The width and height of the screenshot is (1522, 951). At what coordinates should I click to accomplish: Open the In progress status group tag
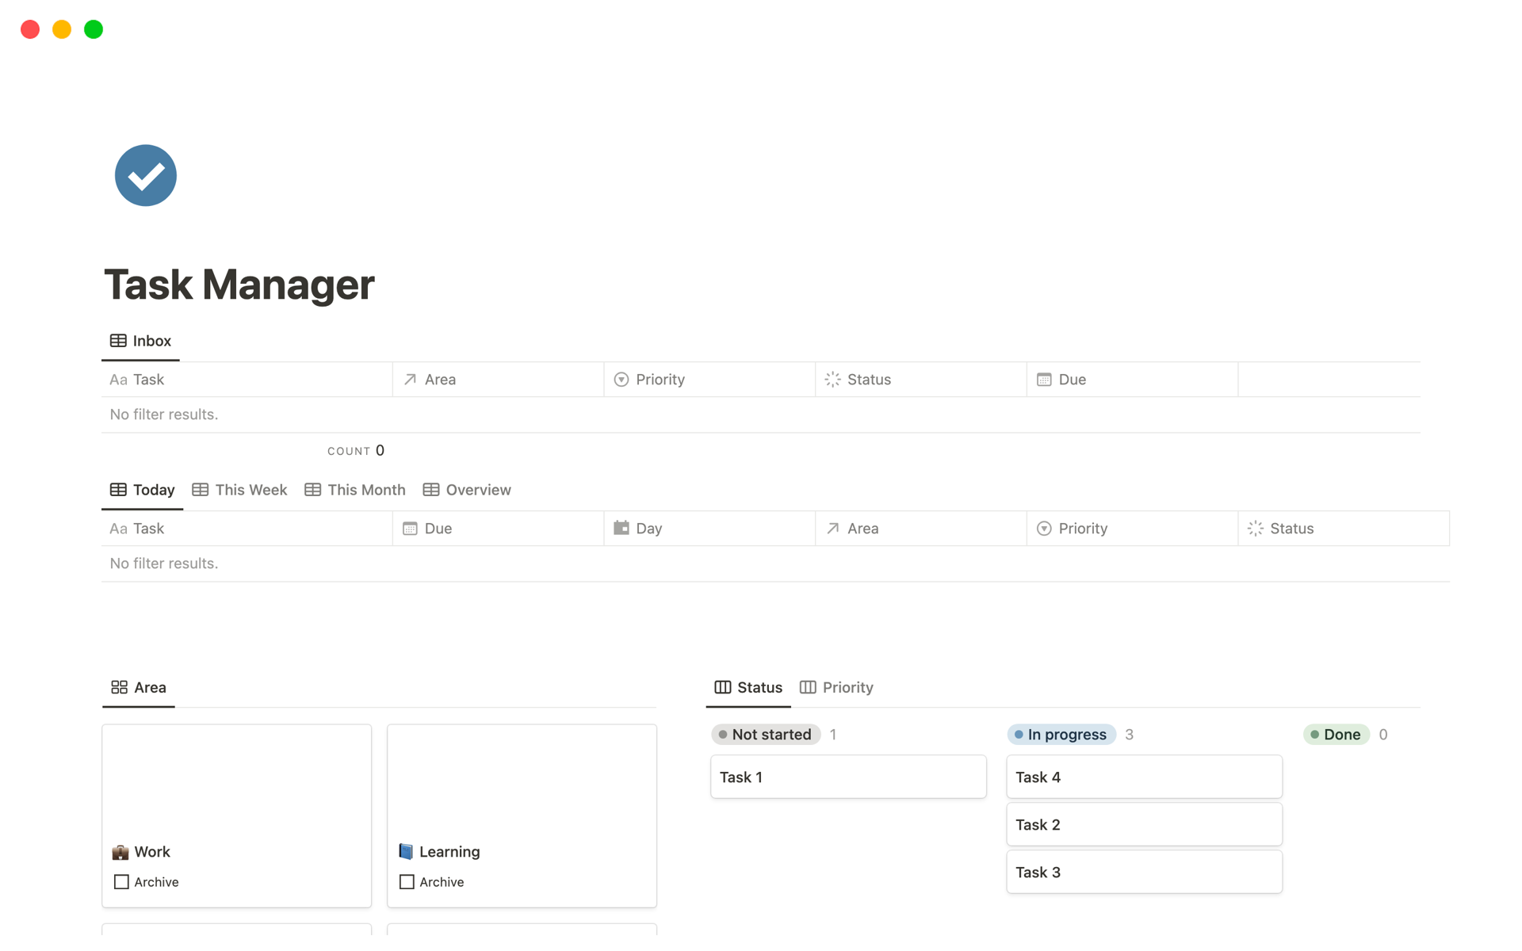pos(1061,735)
